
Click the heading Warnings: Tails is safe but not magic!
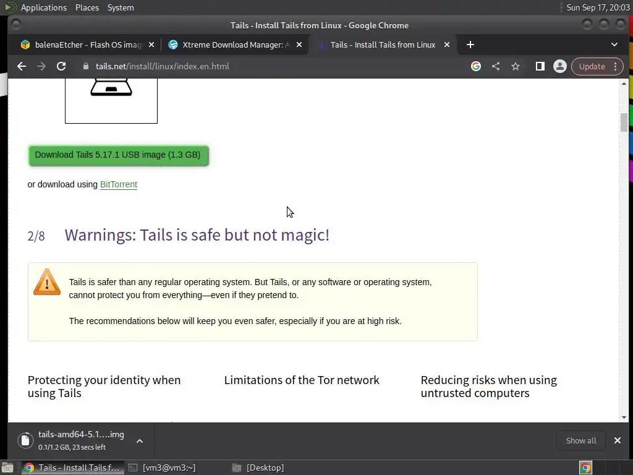pyautogui.click(x=197, y=235)
